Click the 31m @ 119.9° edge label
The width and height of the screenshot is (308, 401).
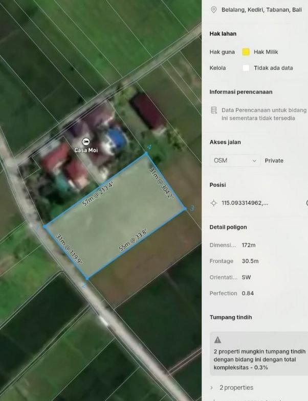(69, 249)
